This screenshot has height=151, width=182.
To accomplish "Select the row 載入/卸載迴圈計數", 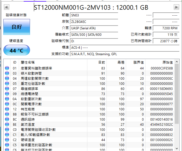I will 89,135.
